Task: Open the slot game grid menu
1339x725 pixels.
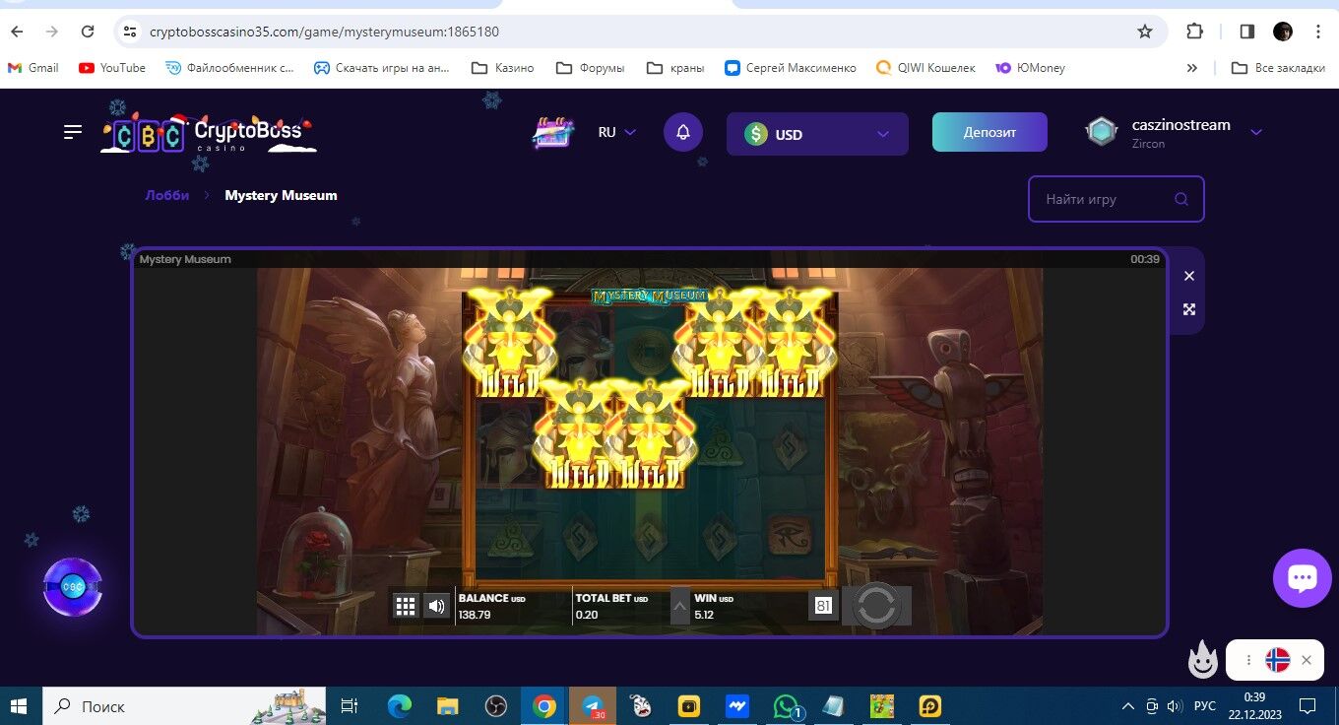Action: click(x=405, y=606)
